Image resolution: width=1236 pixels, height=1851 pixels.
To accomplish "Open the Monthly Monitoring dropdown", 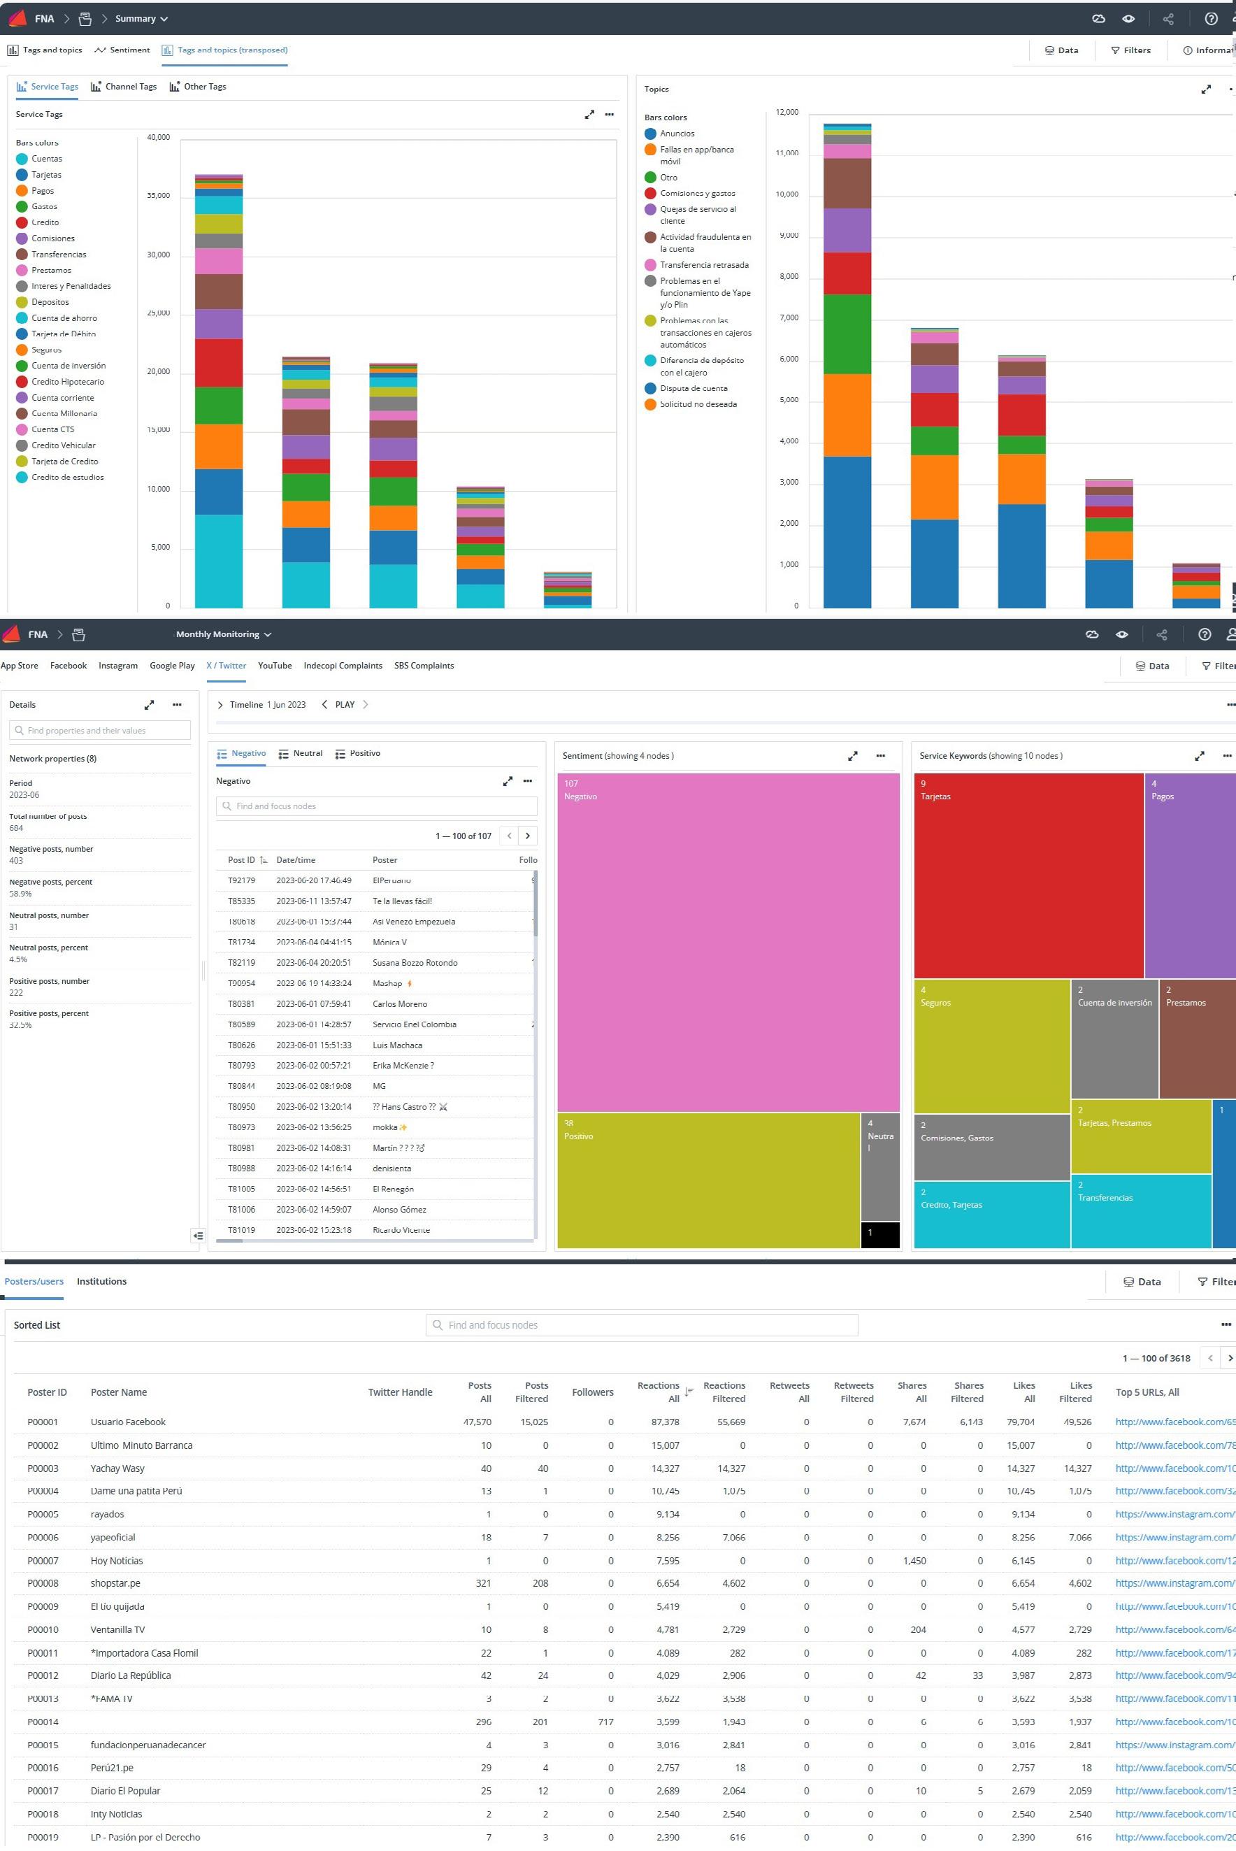I will [x=224, y=635].
